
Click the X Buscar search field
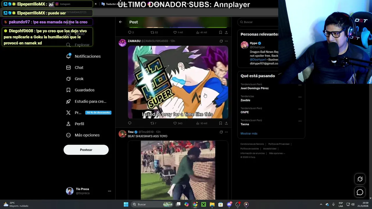pyautogui.click(x=258, y=22)
